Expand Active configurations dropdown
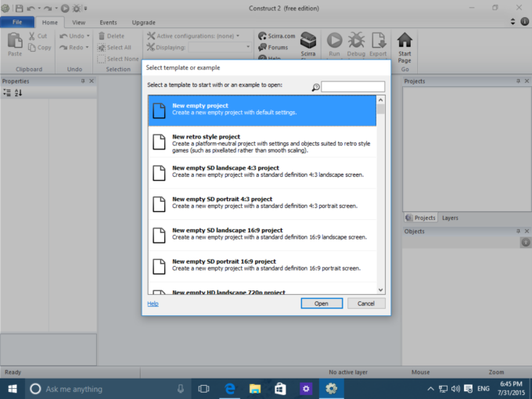 click(238, 36)
